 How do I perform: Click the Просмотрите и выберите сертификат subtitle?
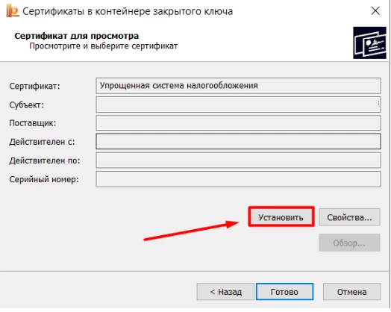coord(104,46)
